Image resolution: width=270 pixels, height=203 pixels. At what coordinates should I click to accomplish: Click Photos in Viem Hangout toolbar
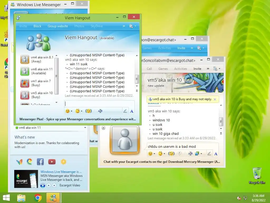79,26
